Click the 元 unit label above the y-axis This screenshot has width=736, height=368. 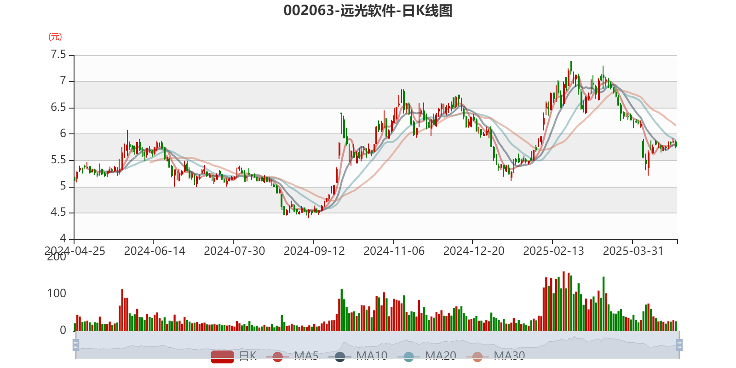55,37
